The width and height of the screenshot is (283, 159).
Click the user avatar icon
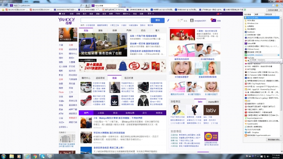[x=192, y=20]
